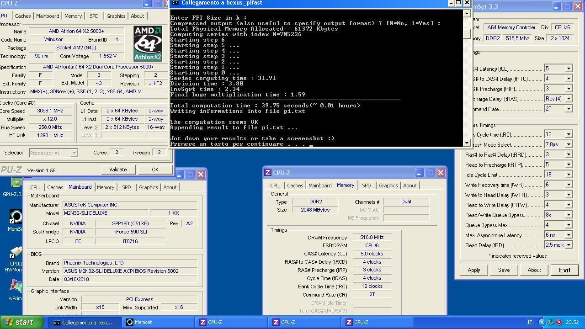
Task: Click the A64 Memory Controler field in MemSet
Action: coord(511,27)
